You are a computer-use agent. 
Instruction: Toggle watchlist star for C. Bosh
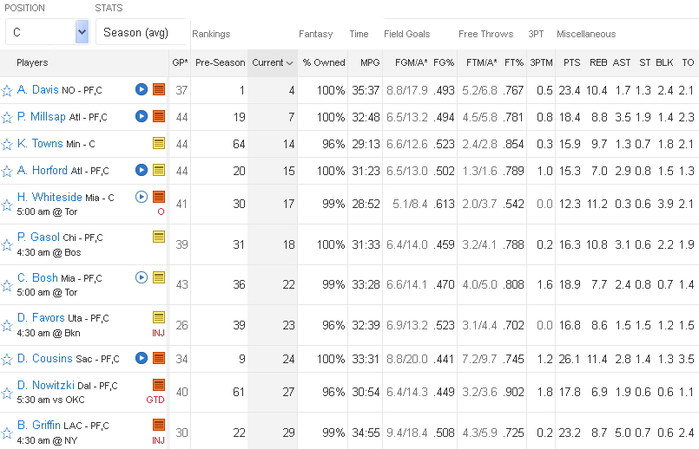7,286
